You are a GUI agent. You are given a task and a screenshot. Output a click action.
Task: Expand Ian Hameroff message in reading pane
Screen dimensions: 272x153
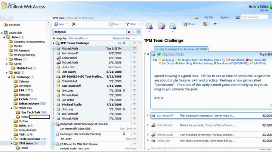148,115
